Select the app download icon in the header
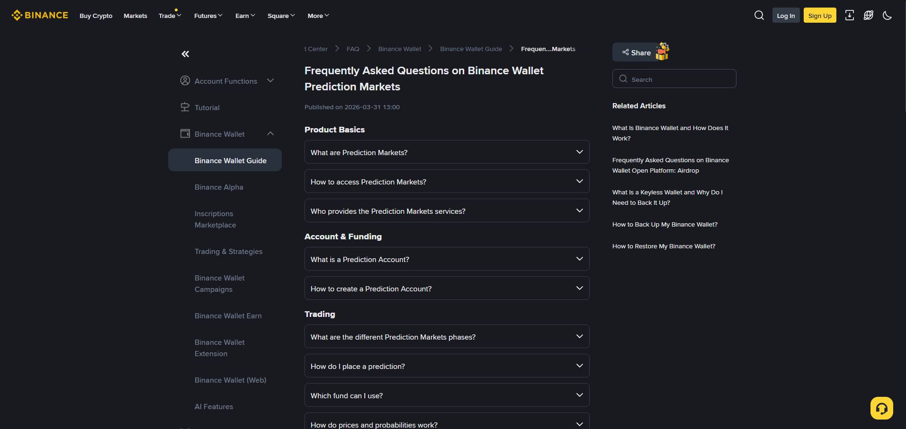 850,15
